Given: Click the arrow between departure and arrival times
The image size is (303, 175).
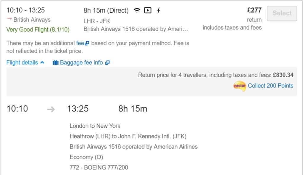Looking at the screenshot, I should [x=51, y=109].
